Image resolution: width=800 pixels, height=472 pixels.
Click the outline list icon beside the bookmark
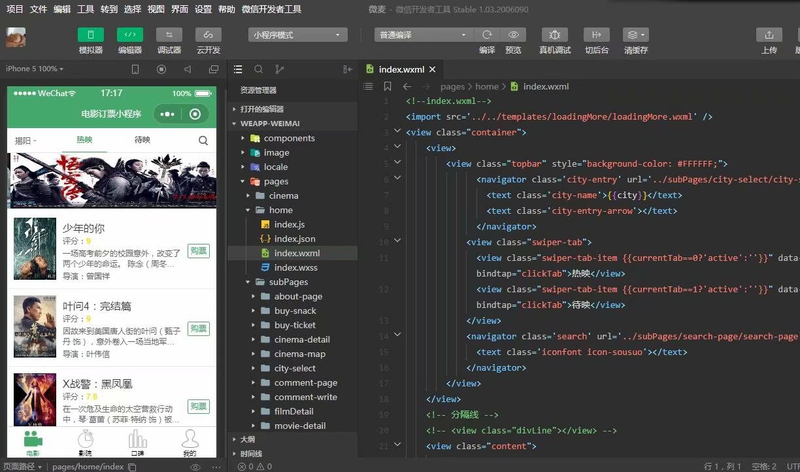coord(368,86)
